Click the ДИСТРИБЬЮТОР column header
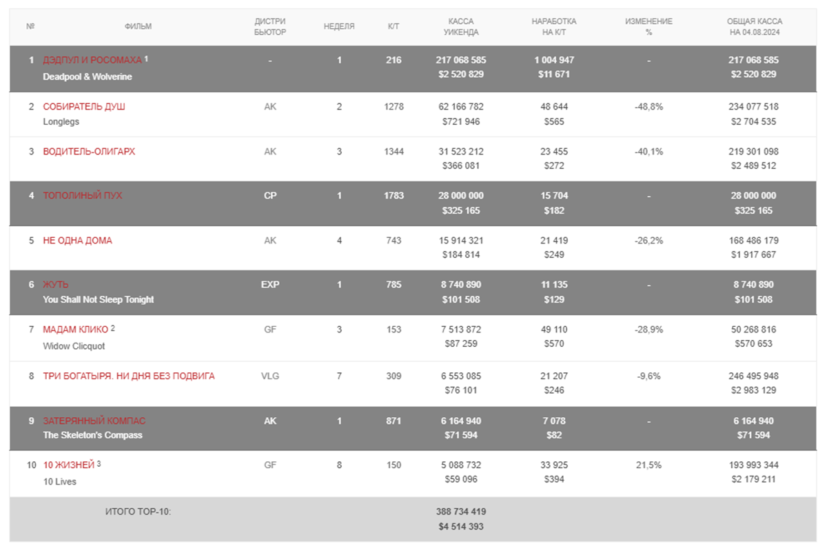The width and height of the screenshot is (827, 553). [x=270, y=27]
